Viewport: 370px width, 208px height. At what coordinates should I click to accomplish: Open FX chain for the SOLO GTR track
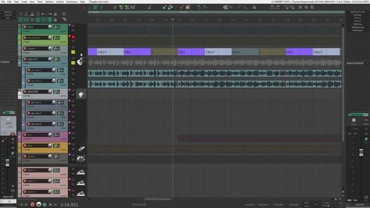[x=57, y=91]
